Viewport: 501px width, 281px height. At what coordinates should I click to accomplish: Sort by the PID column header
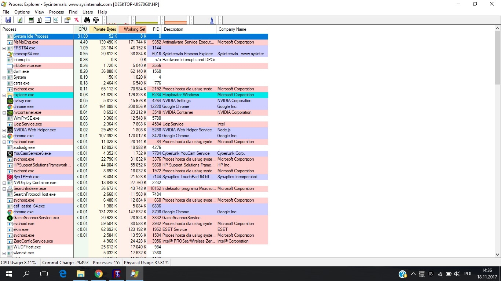pos(155,29)
